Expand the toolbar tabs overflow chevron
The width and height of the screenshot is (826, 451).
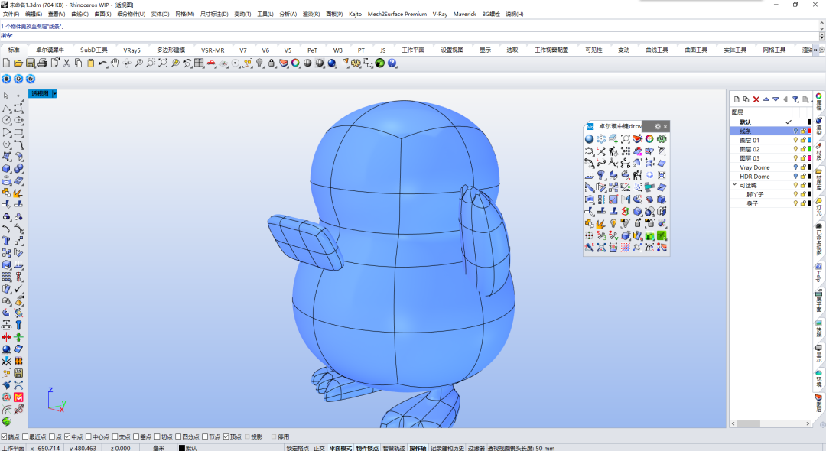[815, 50]
